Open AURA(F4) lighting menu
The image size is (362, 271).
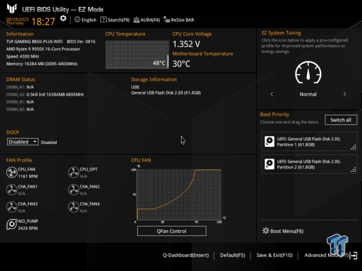pos(147,20)
